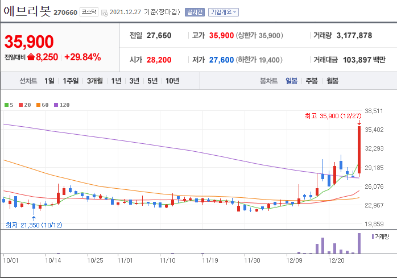
Task: Click the stock code 270660
Action: pos(65,13)
